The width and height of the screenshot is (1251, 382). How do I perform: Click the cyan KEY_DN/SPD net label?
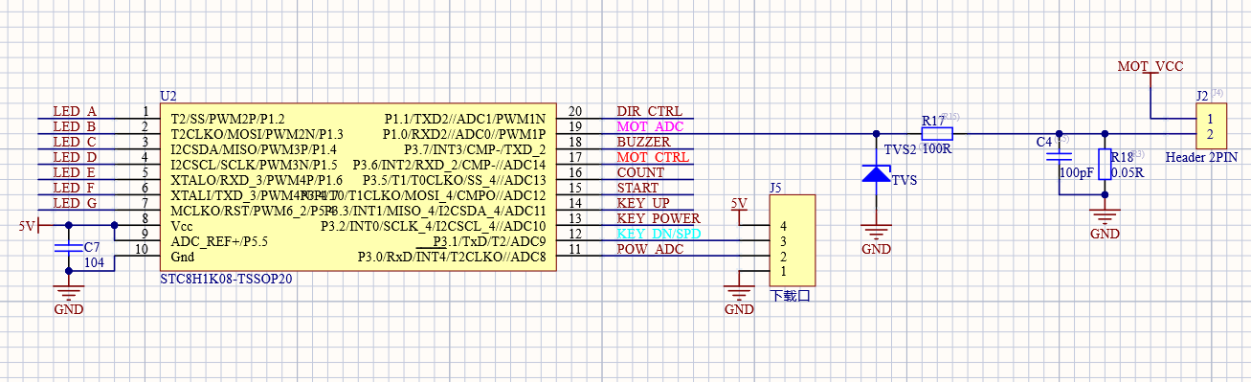click(x=659, y=235)
